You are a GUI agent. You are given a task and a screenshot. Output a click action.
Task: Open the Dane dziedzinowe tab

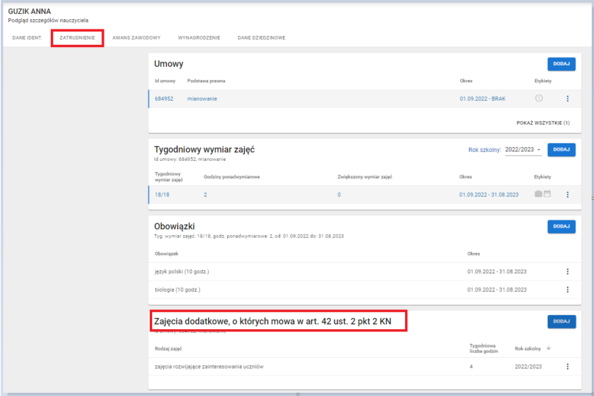(x=261, y=37)
